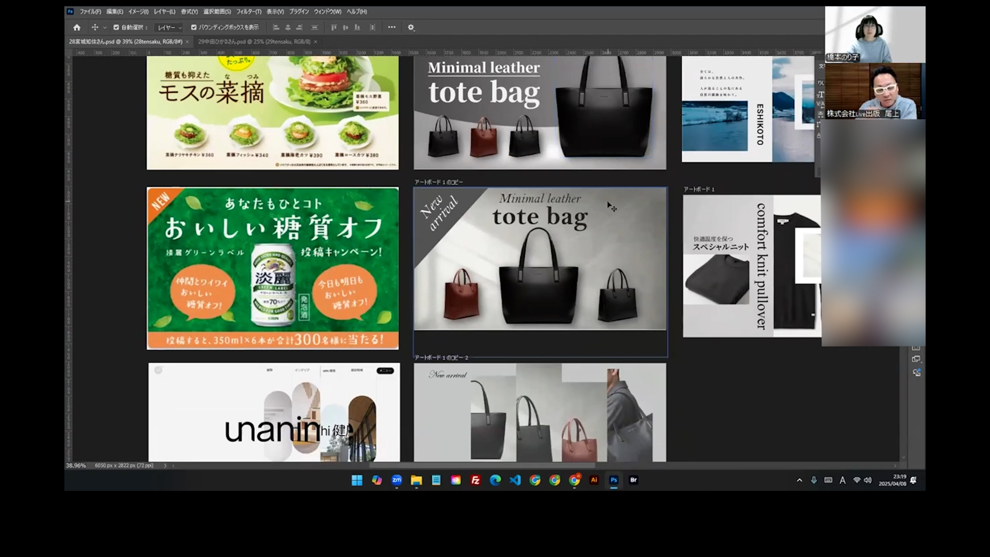Click the Photoshop home icon
Screen dimensions: 990x557
(x=77, y=27)
